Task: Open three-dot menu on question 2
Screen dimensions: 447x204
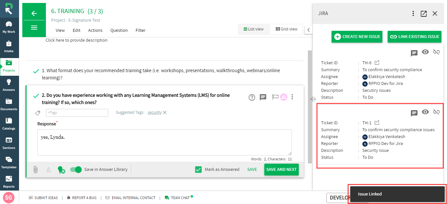Action: pyautogui.click(x=292, y=97)
